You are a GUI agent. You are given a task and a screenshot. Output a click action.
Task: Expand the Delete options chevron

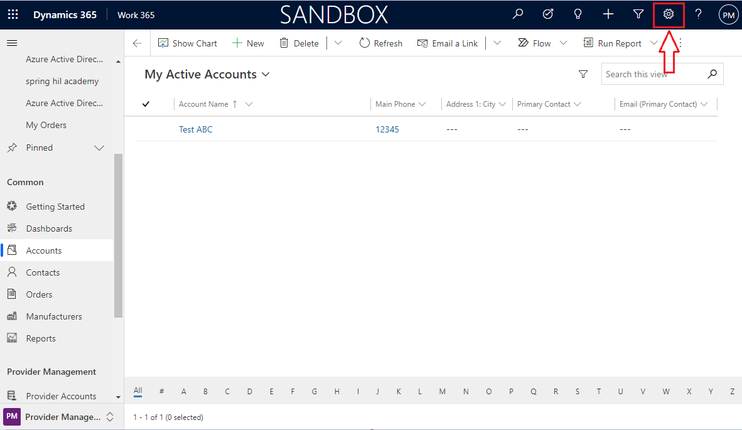[338, 43]
